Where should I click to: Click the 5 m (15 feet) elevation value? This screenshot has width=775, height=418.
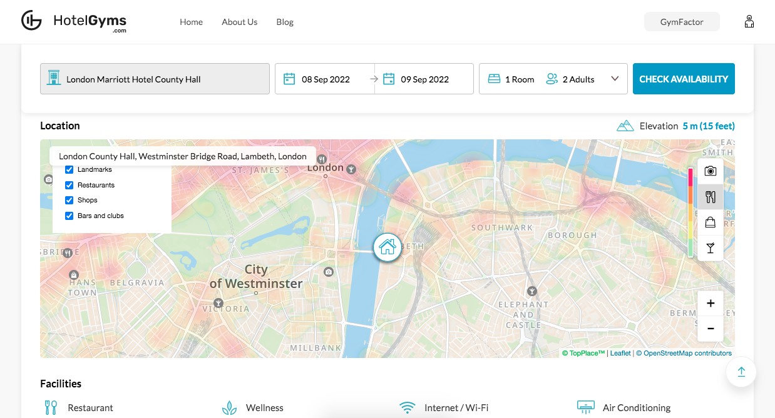709,126
